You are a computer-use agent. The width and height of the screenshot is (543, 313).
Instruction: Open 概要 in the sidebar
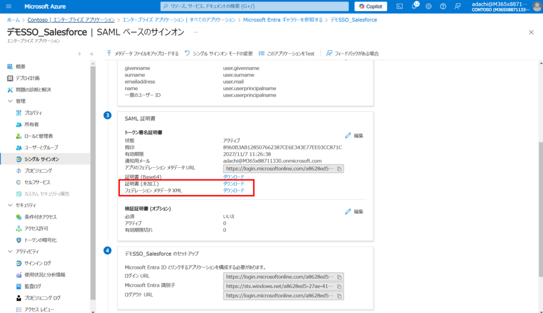click(x=21, y=66)
